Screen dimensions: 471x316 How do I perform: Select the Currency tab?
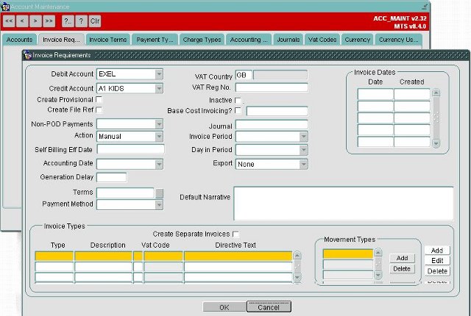[x=358, y=40]
